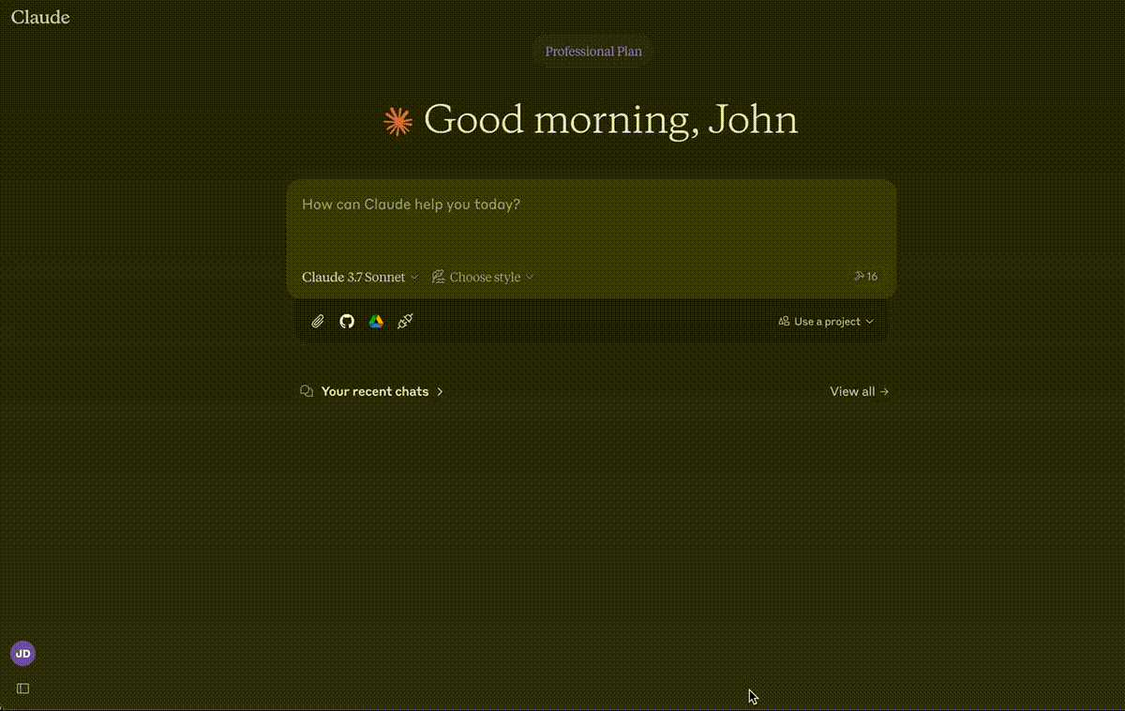Click the orange Claude starburst logo
This screenshot has height=711, width=1125.
pos(398,122)
